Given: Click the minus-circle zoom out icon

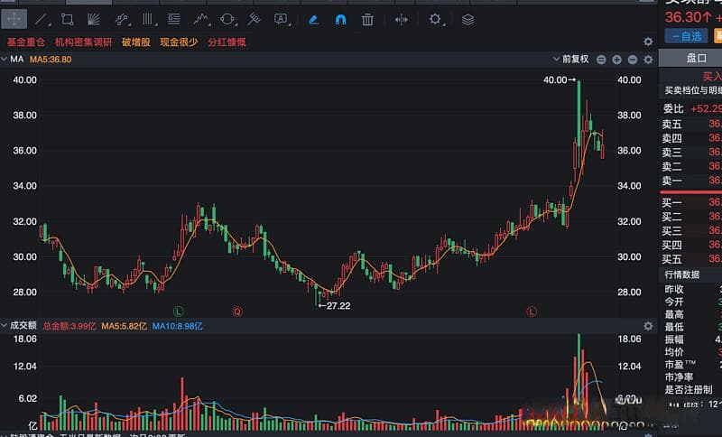Looking at the screenshot, I should pyautogui.click(x=633, y=60).
